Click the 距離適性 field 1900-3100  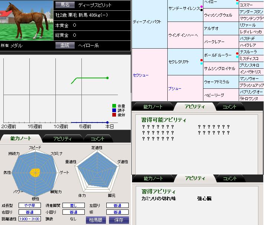click(x=30, y=219)
